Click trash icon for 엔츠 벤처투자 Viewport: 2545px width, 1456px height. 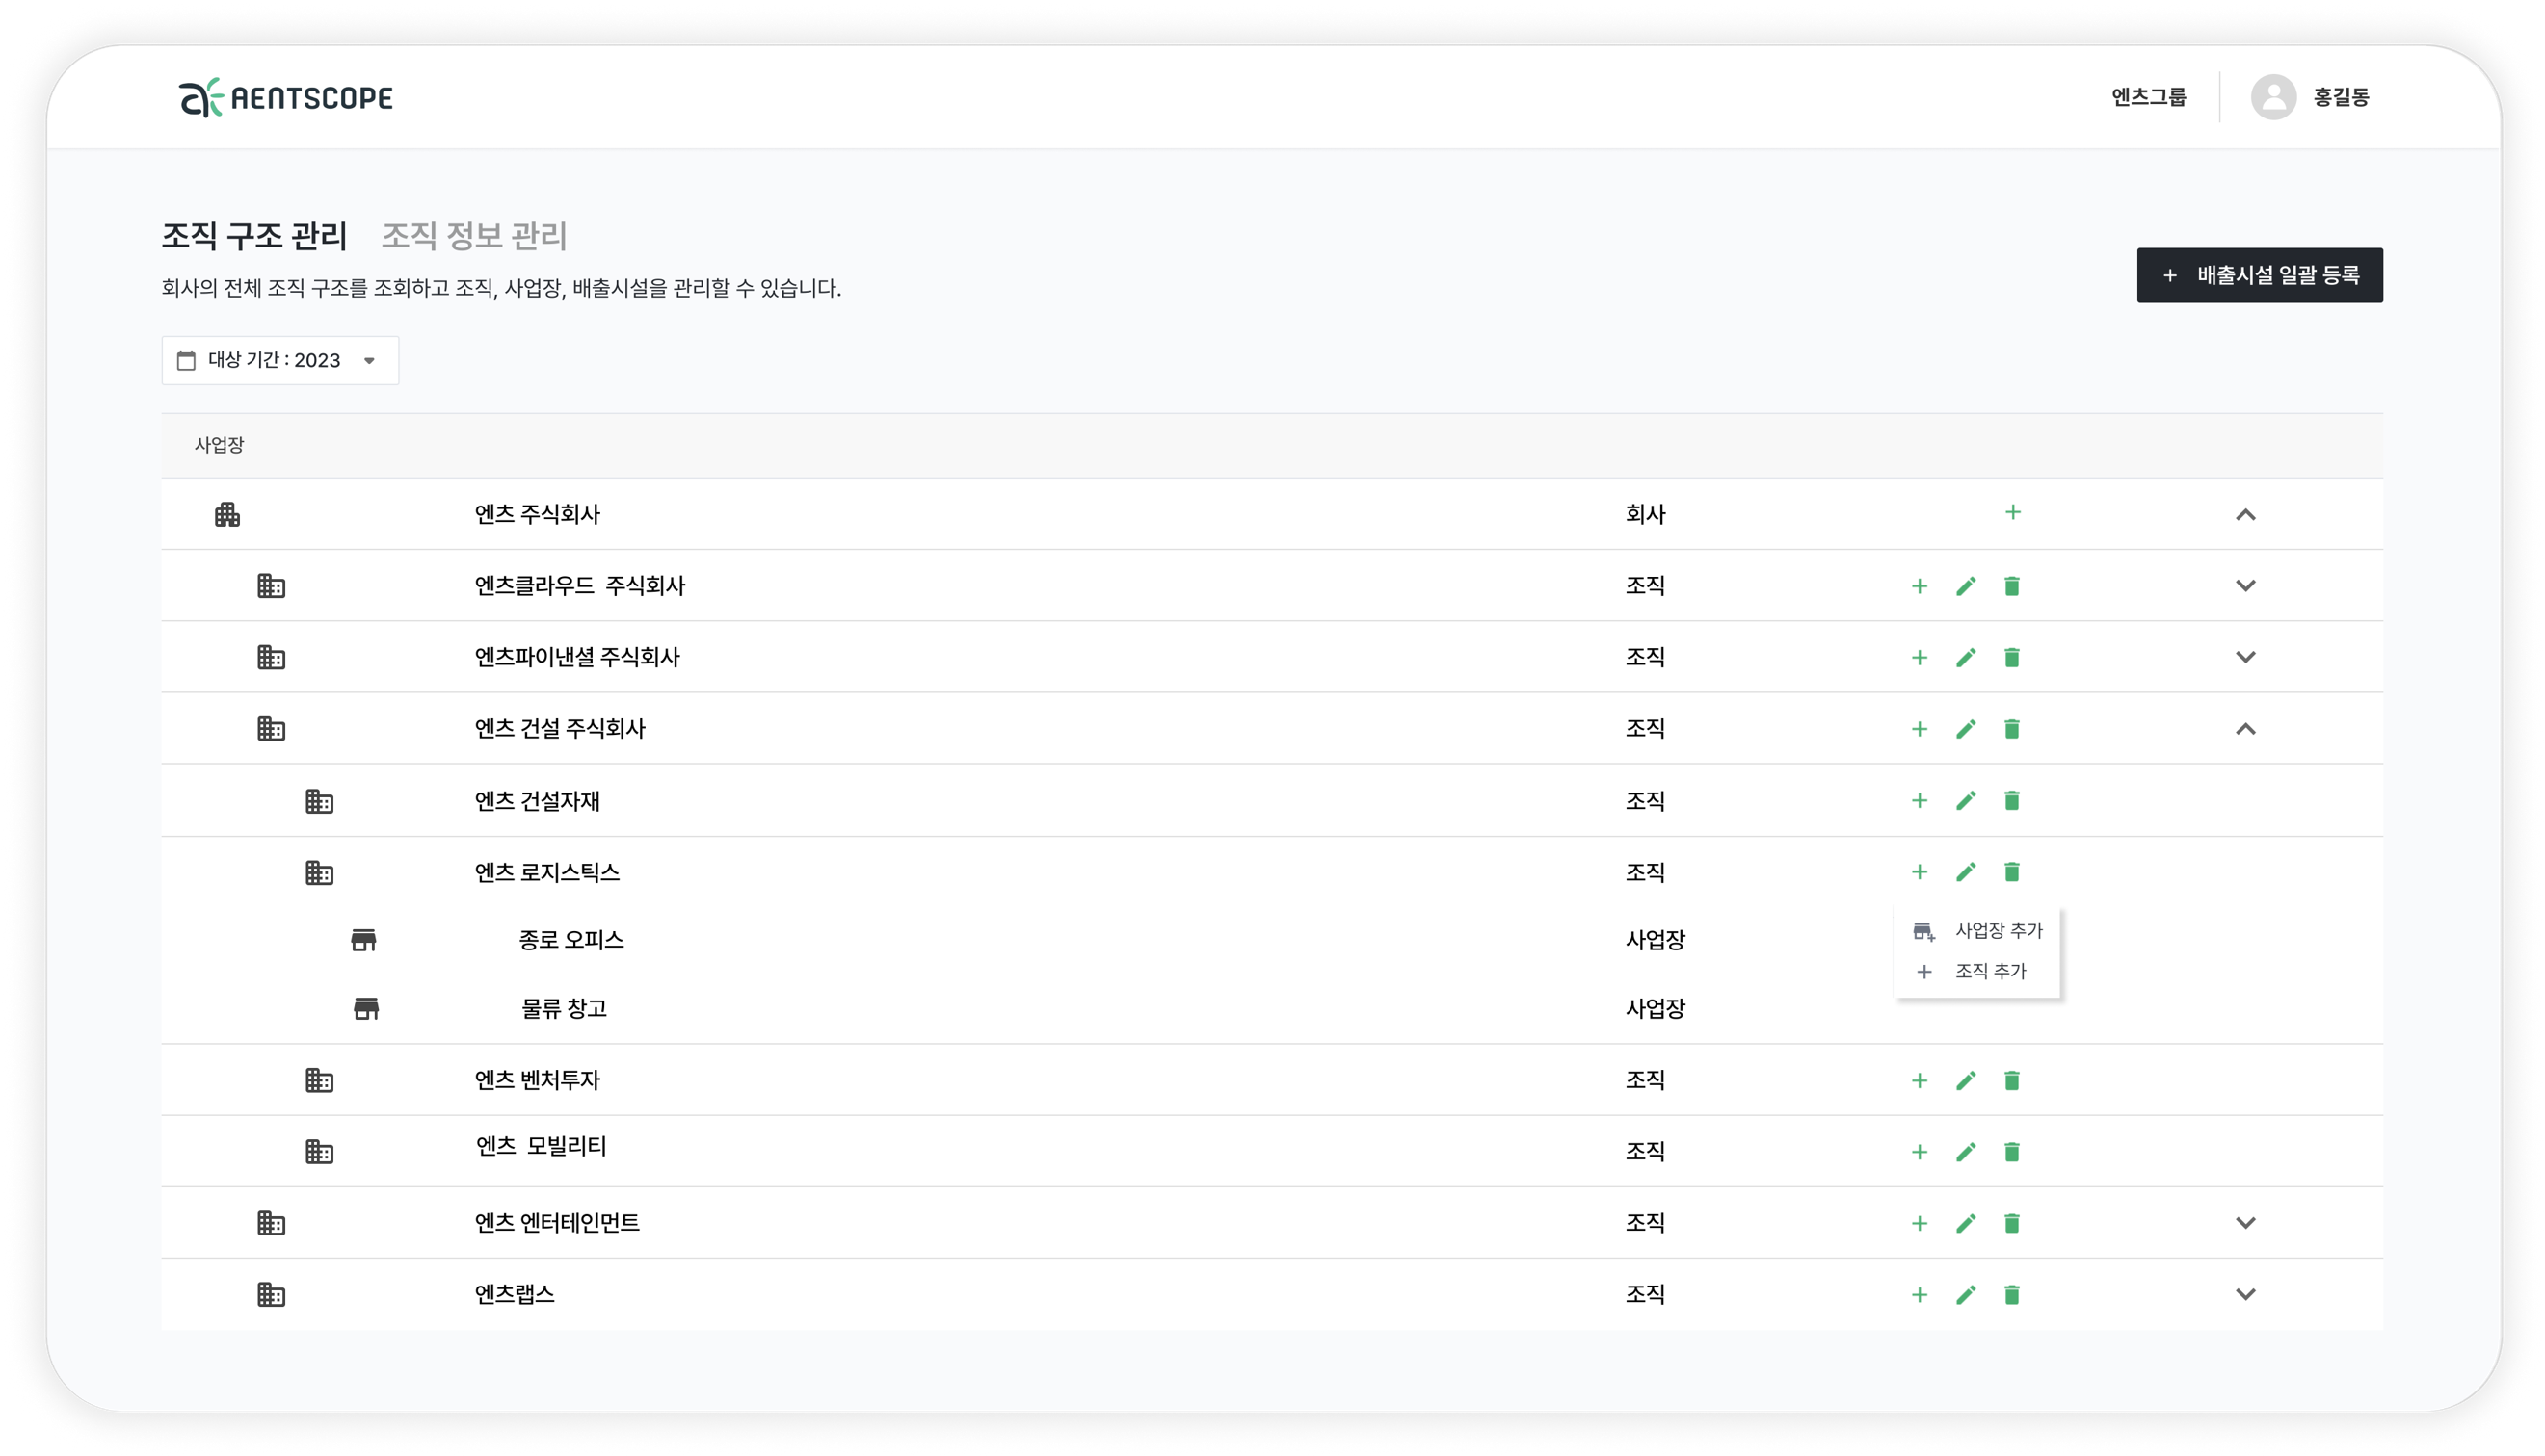2012,1081
